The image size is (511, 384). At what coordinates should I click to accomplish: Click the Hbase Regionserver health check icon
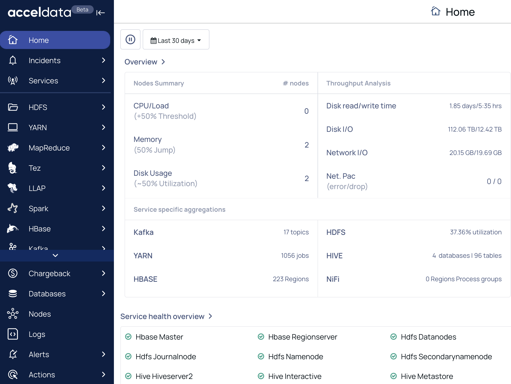click(x=261, y=337)
